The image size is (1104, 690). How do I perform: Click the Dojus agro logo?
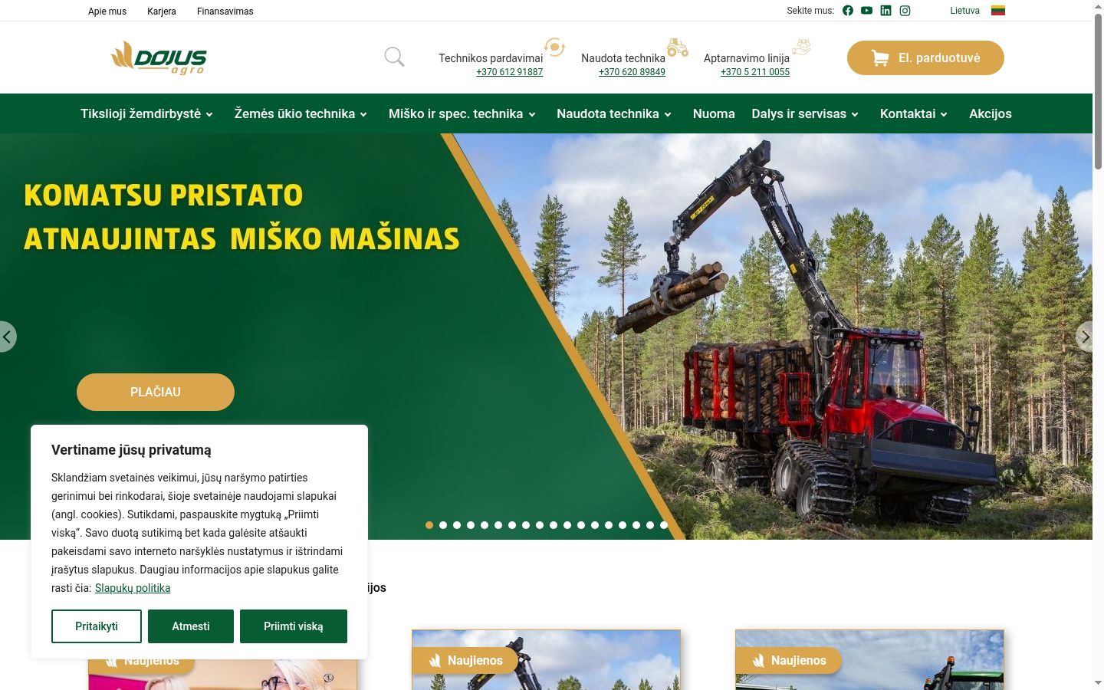coord(159,58)
